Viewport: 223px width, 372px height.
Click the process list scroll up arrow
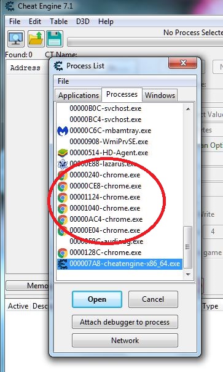tap(188, 109)
